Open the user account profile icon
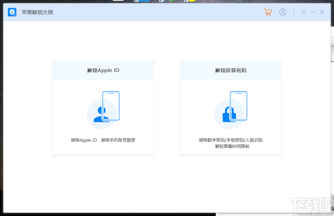 tap(283, 12)
